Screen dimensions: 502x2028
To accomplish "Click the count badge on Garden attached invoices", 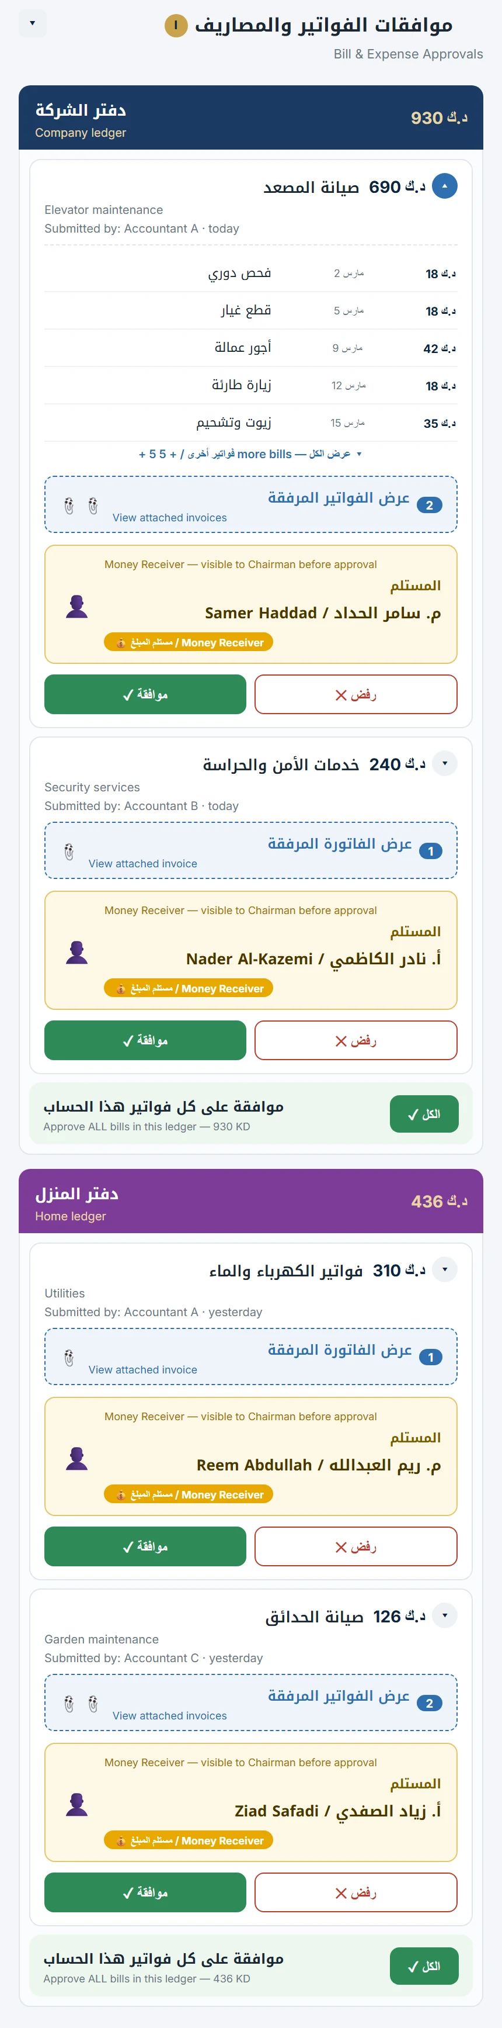I will [429, 1703].
